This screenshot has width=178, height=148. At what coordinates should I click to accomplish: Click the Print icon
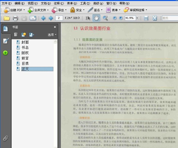15,18
